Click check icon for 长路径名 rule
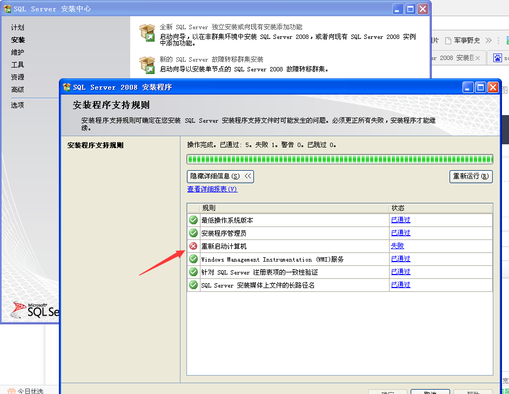Viewport: 509px width, 394px height. [193, 285]
